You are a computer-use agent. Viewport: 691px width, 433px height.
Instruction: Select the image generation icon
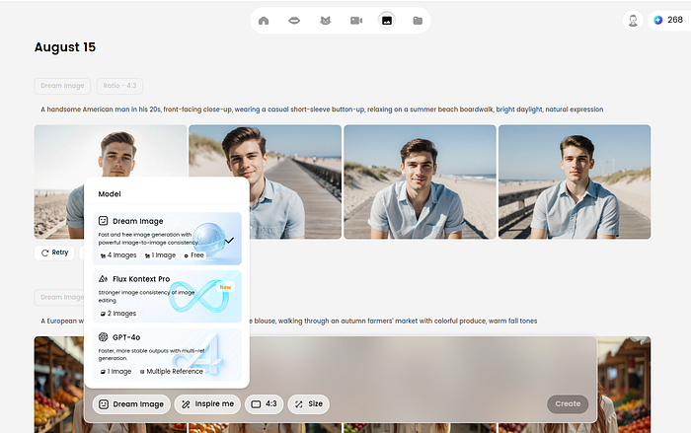387,20
